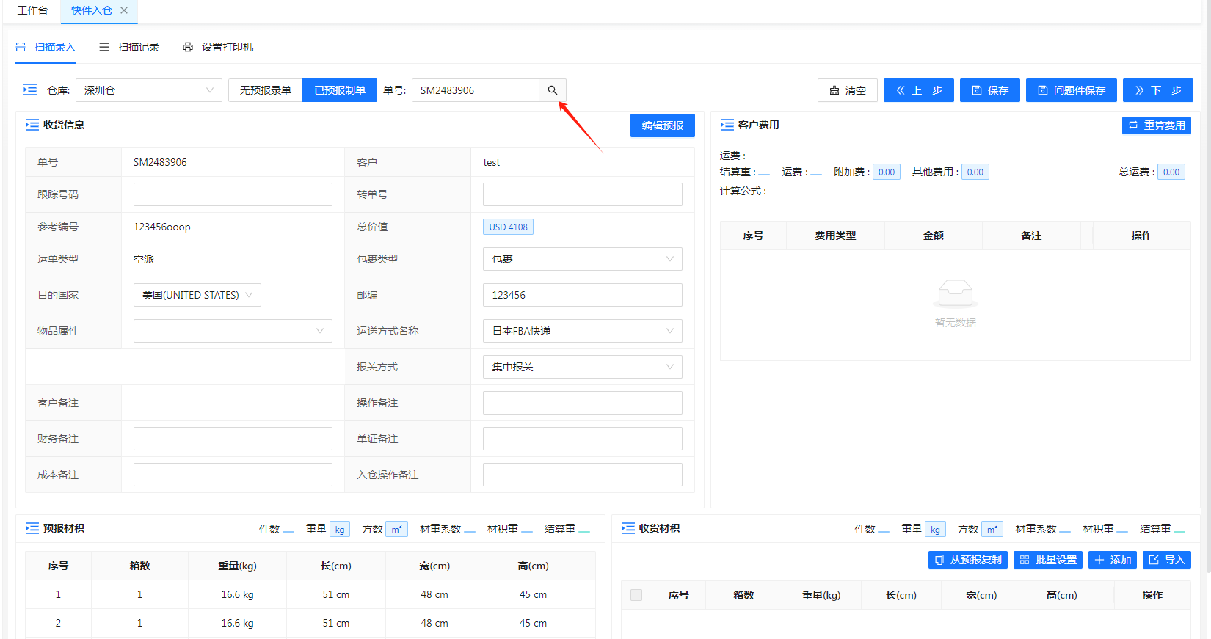Image resolution: width=1211 pixels, height=639 pixels.
Task: Select 已预报制单 mode
Action: [x=340, y=90]
